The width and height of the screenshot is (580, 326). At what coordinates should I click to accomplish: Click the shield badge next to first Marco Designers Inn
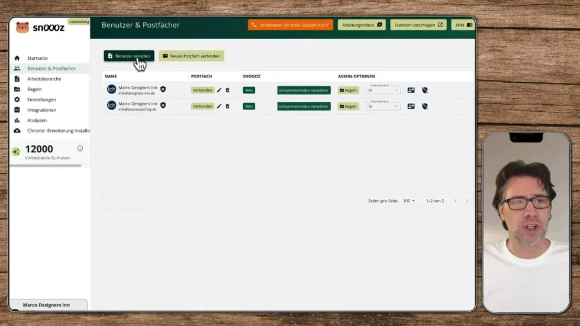coord(163,89)
